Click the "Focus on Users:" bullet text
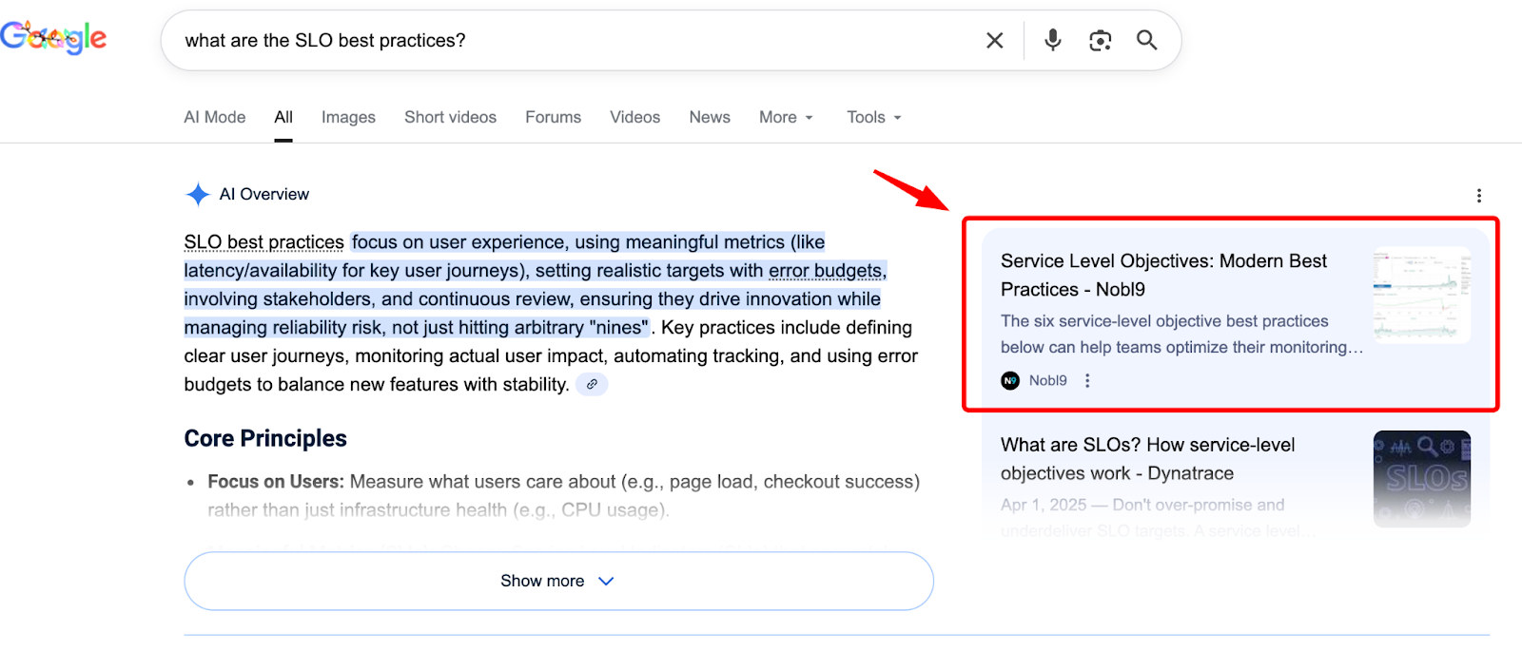Image resolution: width=1522 pixels, height=651 pixels. (x=276, y=482)
